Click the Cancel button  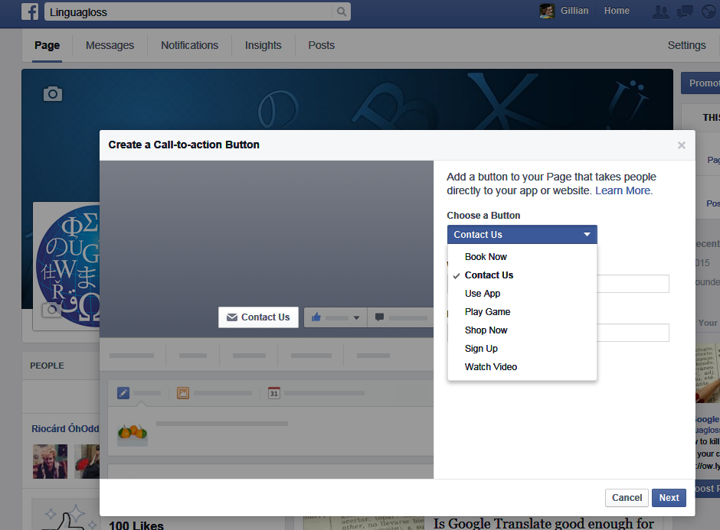(x=627, y=497)
